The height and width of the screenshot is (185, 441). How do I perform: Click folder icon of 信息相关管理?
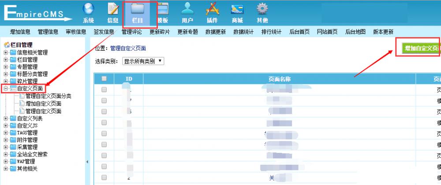click(x=13, y=52)
